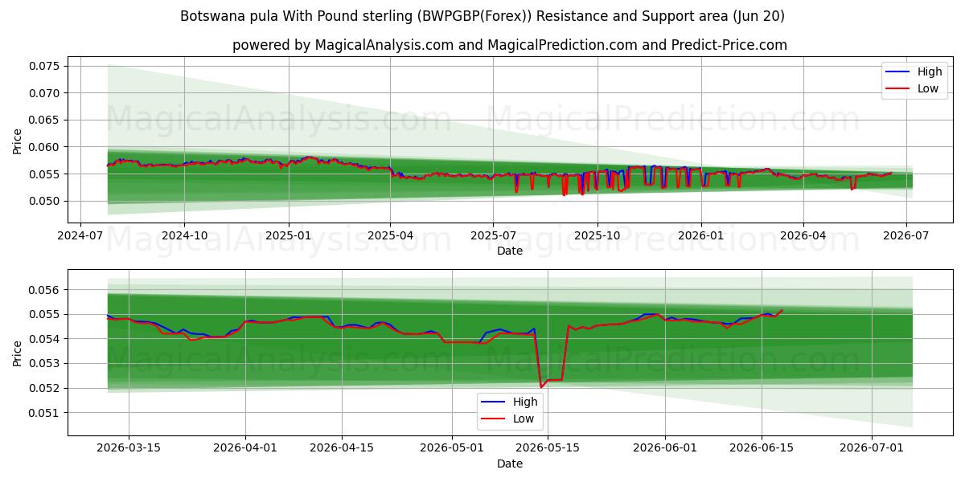Click the 2026-04-01 date tick
This screenshot has height=482, width=965.
click(x=245, y=449)
